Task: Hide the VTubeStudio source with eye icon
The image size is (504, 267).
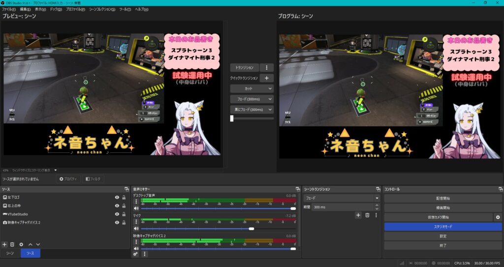Action: [117, 214]
